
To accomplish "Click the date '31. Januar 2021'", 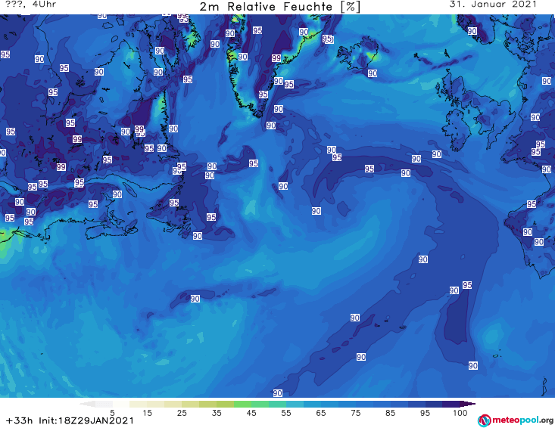I will tap(493, 5).
